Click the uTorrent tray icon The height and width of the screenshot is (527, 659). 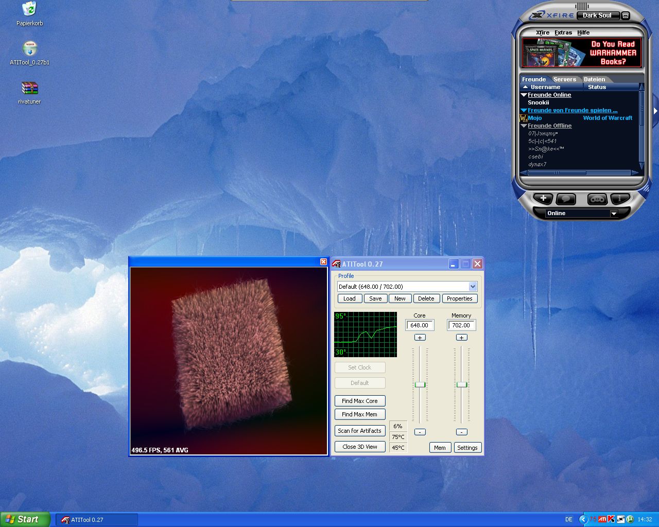(x=630, y=519)
